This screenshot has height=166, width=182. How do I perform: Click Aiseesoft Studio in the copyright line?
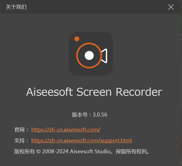[x=90, y=151]
